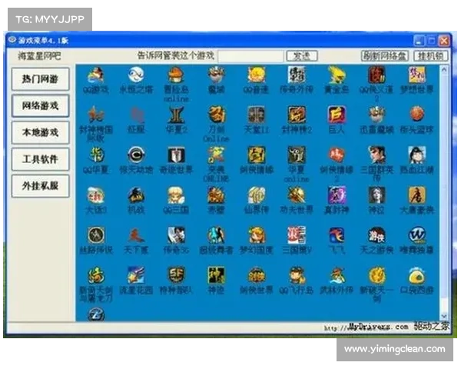Open the 华夏2 game icon
Screen dimensions: 461x369
coord(176,115)
